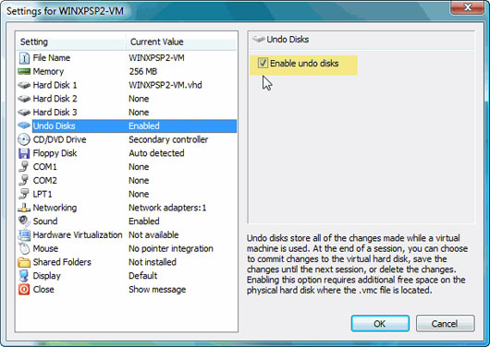
Task: Click the Current Value column header
Action: click(x=181, y=42)
